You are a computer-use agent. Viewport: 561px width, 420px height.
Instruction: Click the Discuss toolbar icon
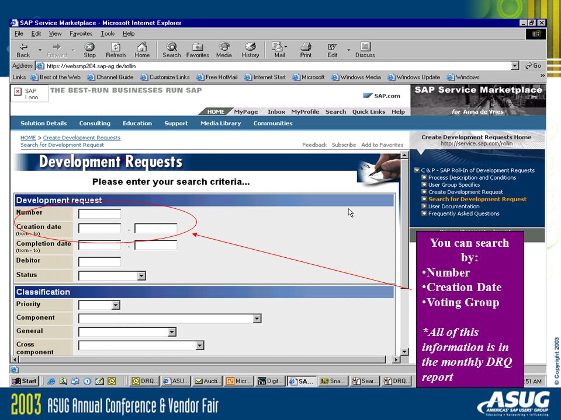365,50
